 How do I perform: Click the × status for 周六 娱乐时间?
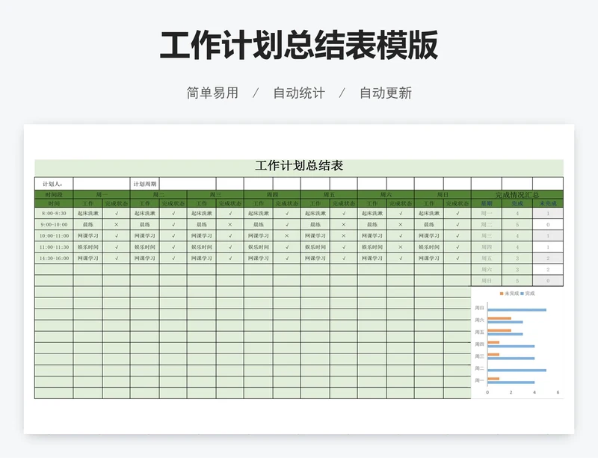coord(401,247)
